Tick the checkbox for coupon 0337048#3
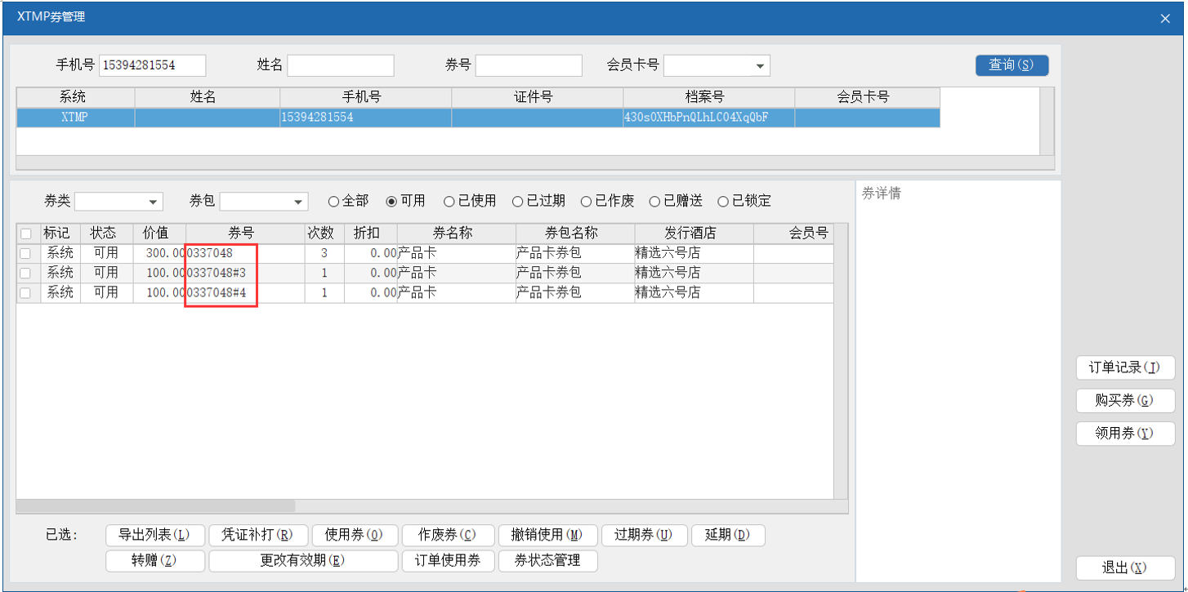Viewport: 1188px width, 592px height. pyautogui.click(x=25, y=273)
